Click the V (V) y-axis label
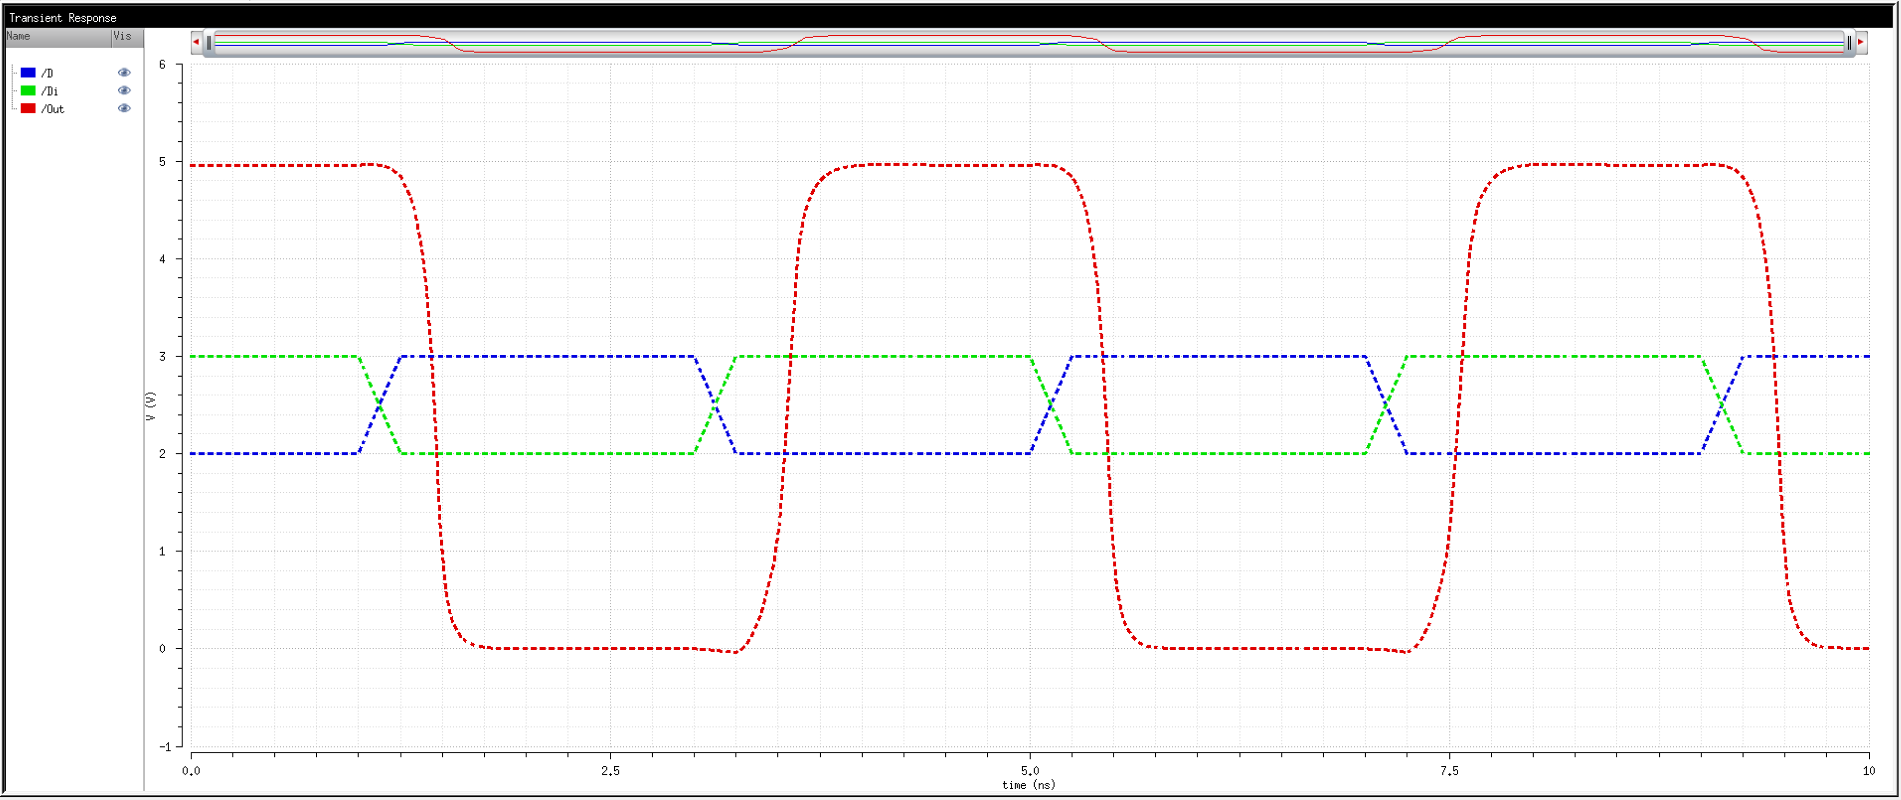 [151, 407]
